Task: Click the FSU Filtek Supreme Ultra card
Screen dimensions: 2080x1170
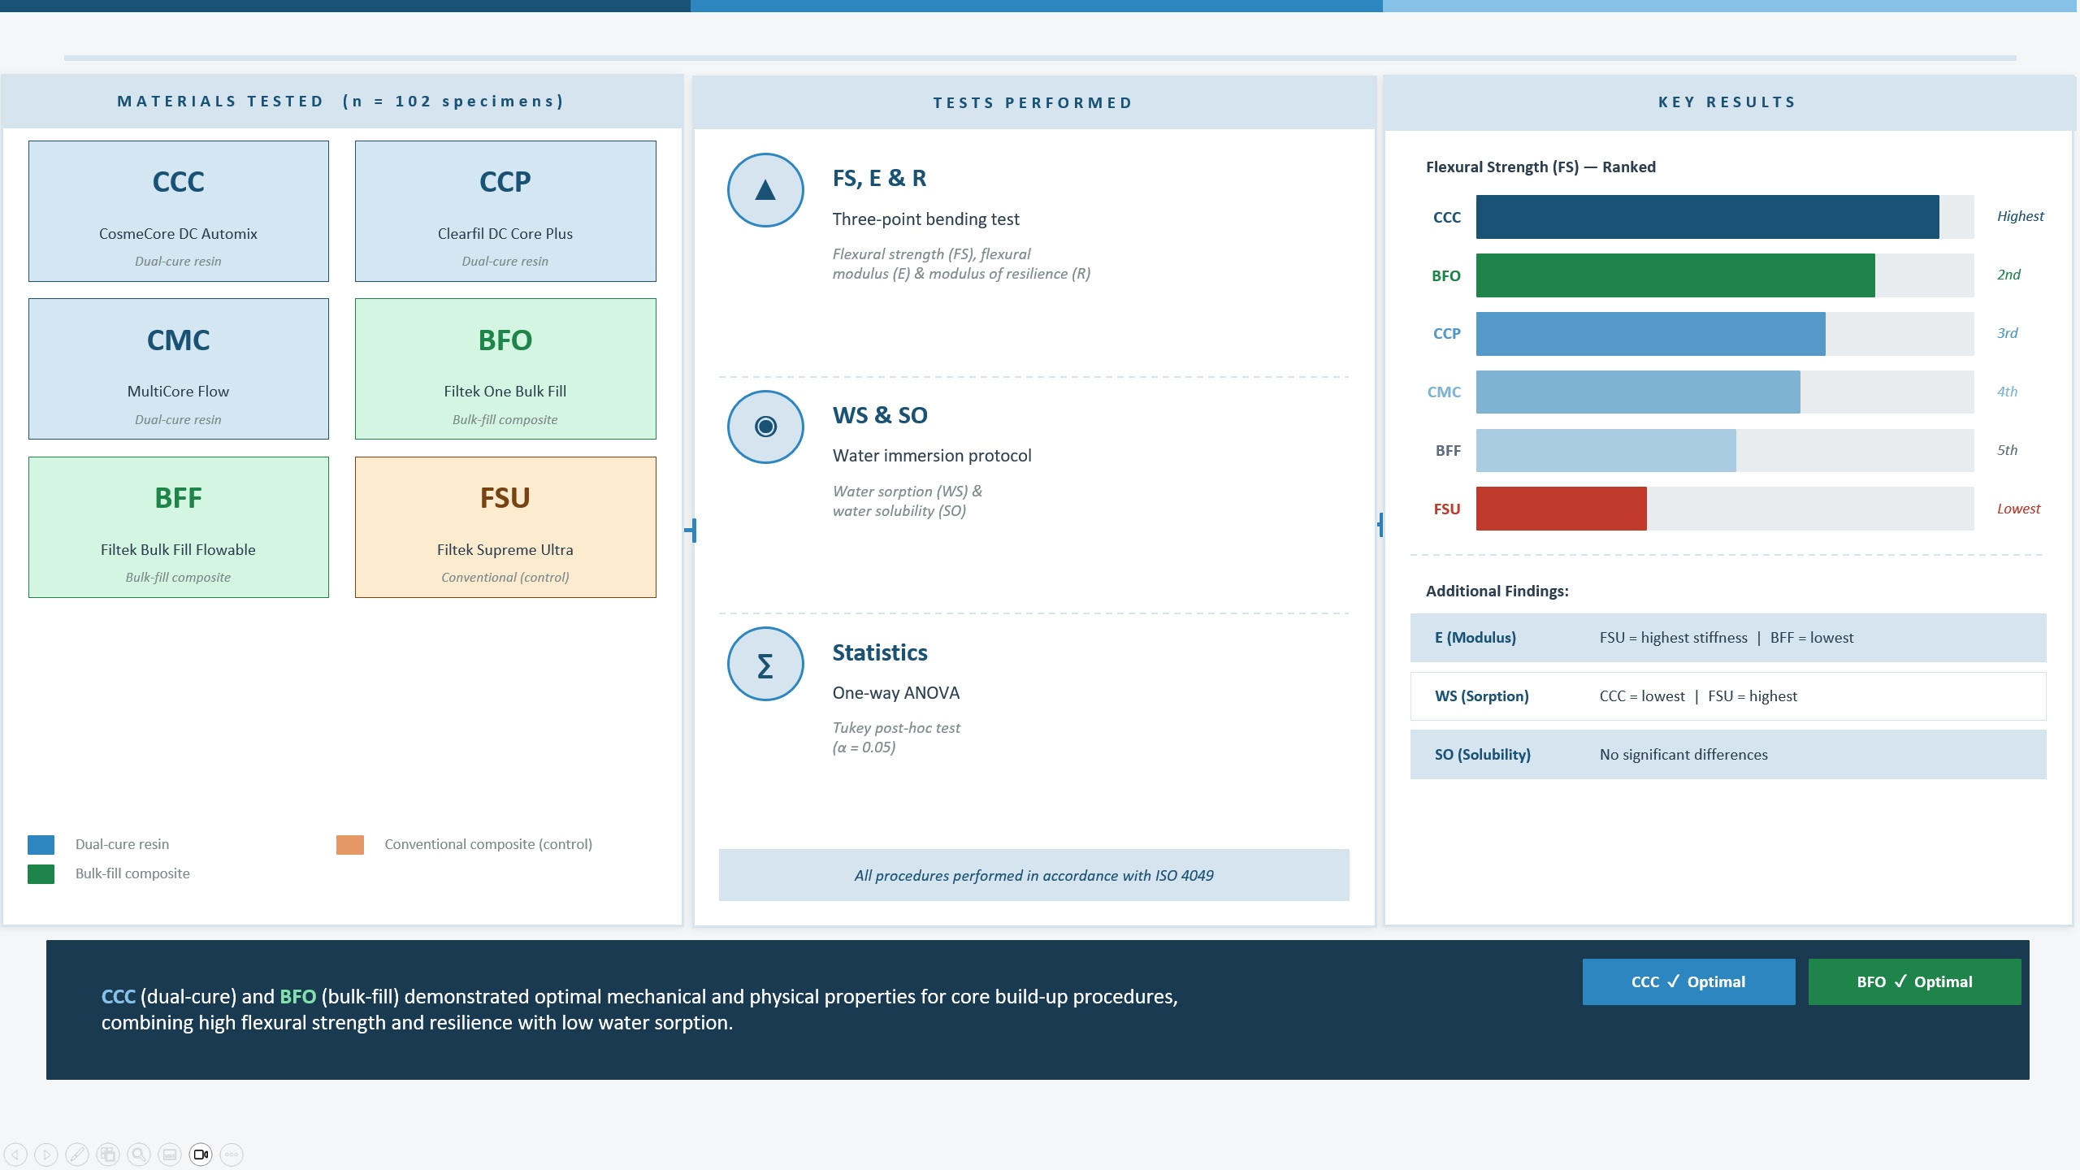Action: (x=505, y=527)
